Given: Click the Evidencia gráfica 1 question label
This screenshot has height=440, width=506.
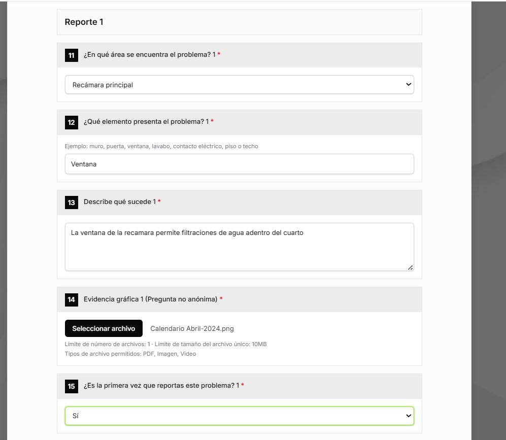Looking at the screenshot, I should pyautogui.click(x=150, y=299).
